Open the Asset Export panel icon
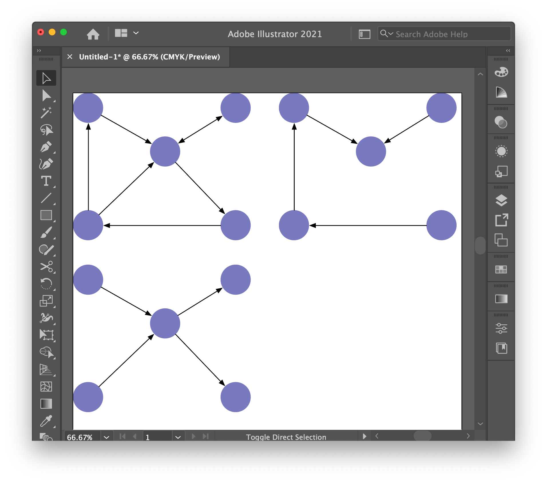Screen dimensions: 547x483 pos(501,220)
